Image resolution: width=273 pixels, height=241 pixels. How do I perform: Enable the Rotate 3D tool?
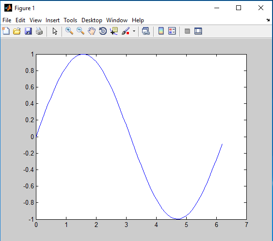pos(103,31)
